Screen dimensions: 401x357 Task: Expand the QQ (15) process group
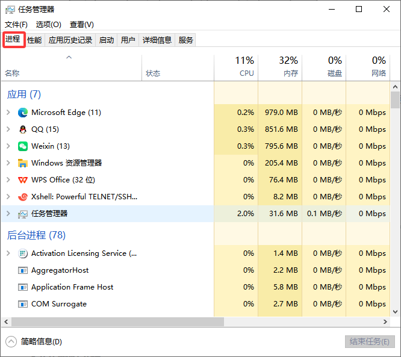(8, 129)
